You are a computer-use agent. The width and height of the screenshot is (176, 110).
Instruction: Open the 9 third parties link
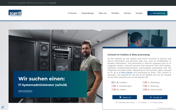click(x=126, y=73)
